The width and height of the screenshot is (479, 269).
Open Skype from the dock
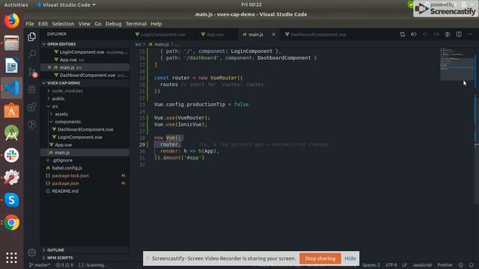click(x=12, y=200)
